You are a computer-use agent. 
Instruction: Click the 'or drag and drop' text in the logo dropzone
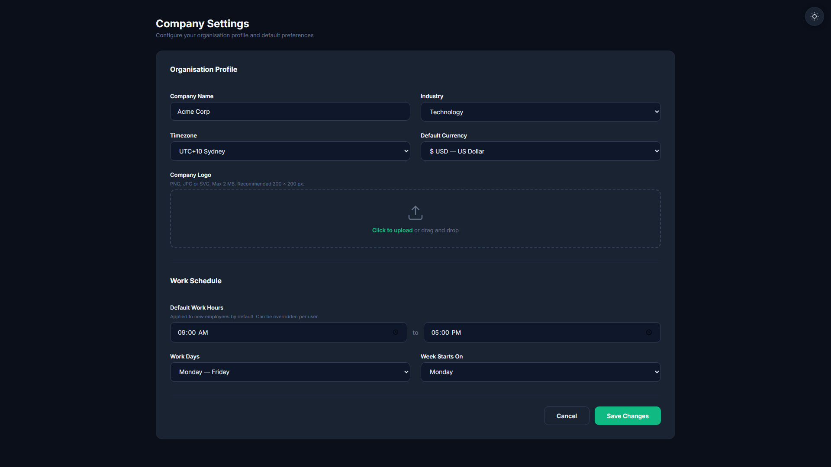pyautogui.click(x=436, y=230)
